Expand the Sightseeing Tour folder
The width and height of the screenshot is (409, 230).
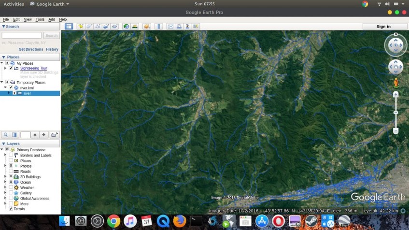(5, 68)
